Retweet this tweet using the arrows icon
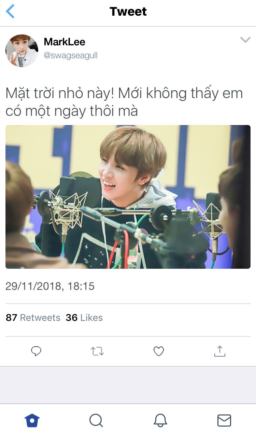Image resolution: width=256 pixels, height=436 pixels. pos(97,351)
